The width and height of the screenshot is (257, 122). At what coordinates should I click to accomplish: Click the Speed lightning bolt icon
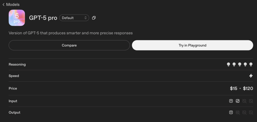(x=251, y=76)
